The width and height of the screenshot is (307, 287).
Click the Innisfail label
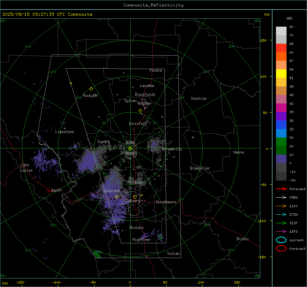point(138,124)
